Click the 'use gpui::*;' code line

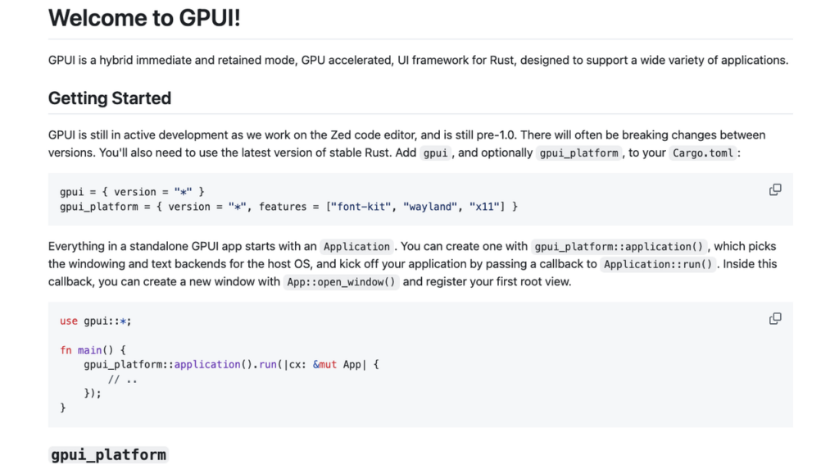[x=95, y=321]
